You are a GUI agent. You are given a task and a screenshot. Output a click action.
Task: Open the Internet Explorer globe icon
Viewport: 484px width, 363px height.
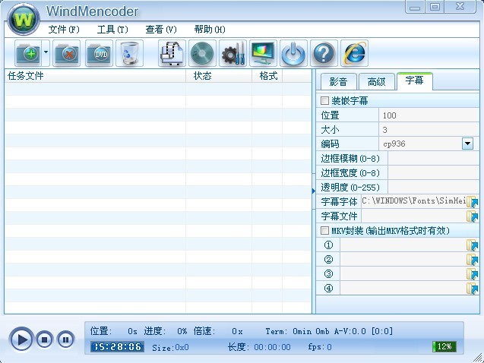[354, 54]
